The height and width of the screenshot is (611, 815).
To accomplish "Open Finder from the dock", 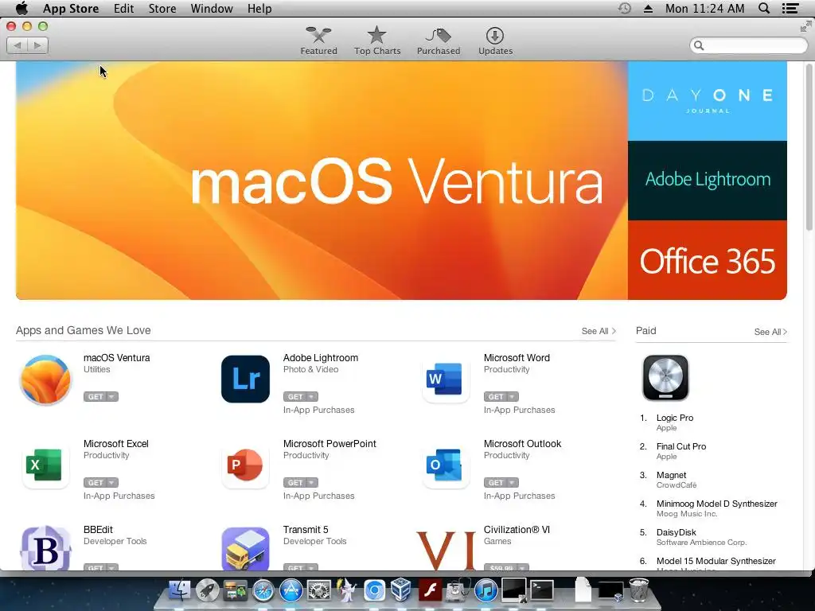I will click(x=179, y=590).
